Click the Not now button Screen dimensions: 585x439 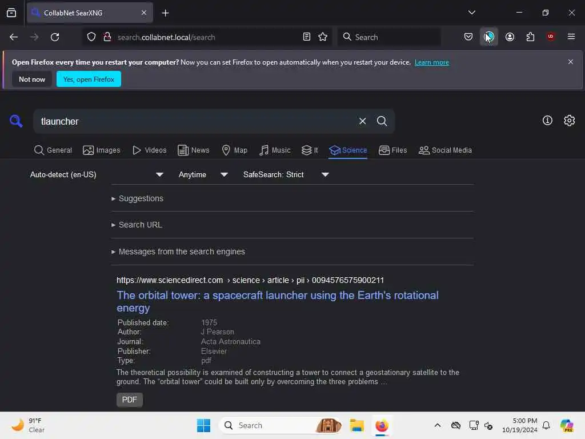tap(32, 79)
